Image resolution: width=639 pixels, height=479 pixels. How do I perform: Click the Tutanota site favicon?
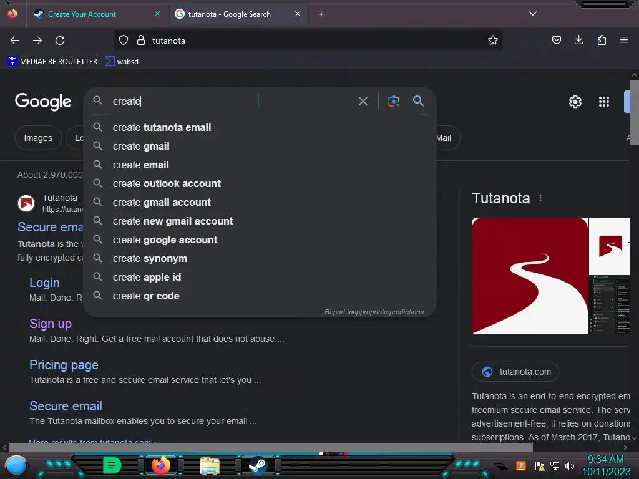coord(26,203)
